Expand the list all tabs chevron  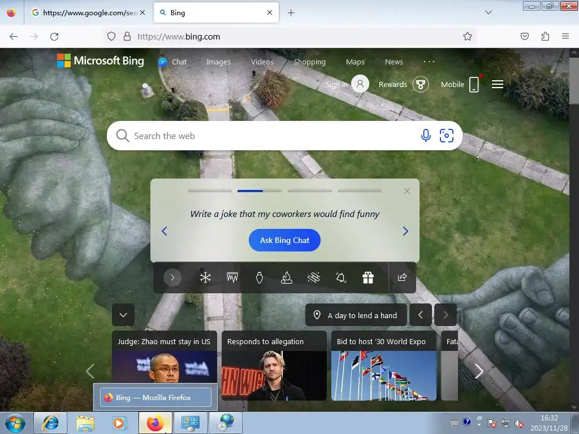pyautogui.click(x=488, y=12)
